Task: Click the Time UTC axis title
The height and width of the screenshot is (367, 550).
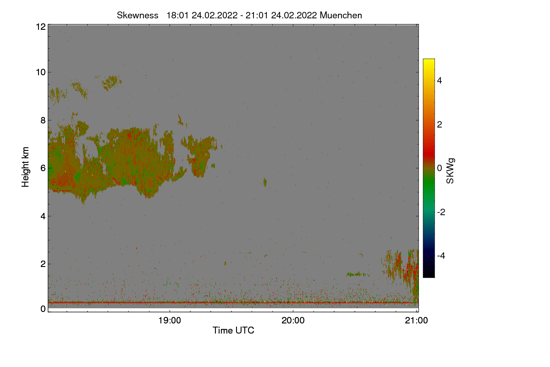Action: click(233, 330)
